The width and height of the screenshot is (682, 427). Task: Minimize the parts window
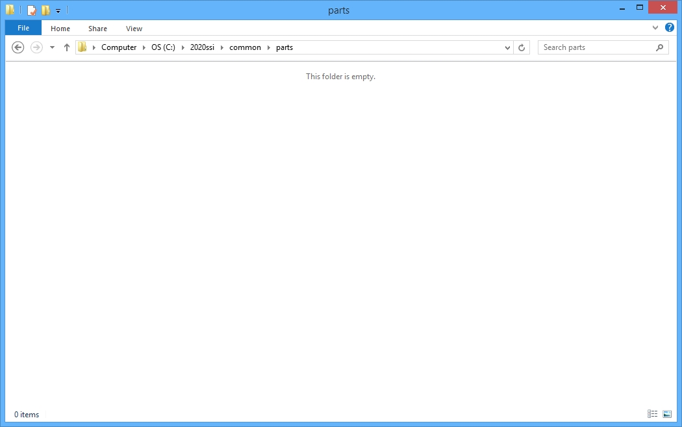click(622, 8)
